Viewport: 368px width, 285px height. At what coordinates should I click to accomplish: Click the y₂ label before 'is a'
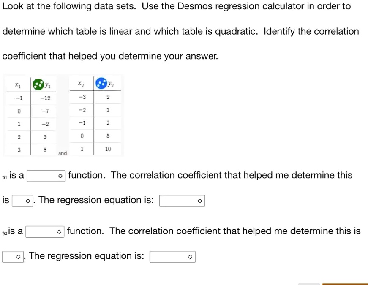5,232
